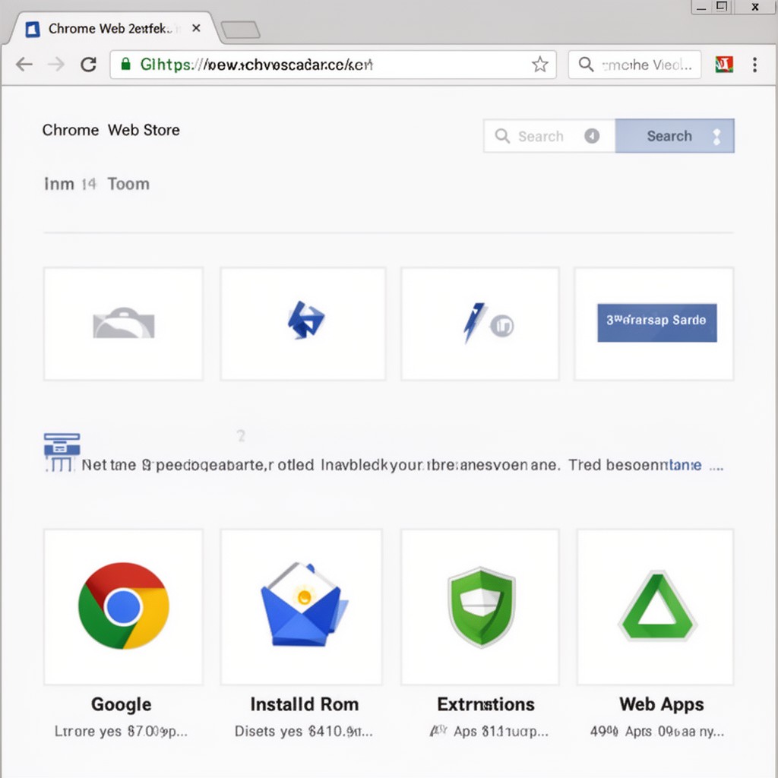
Task: Click into the store Search input box
Action: (549, 136)
